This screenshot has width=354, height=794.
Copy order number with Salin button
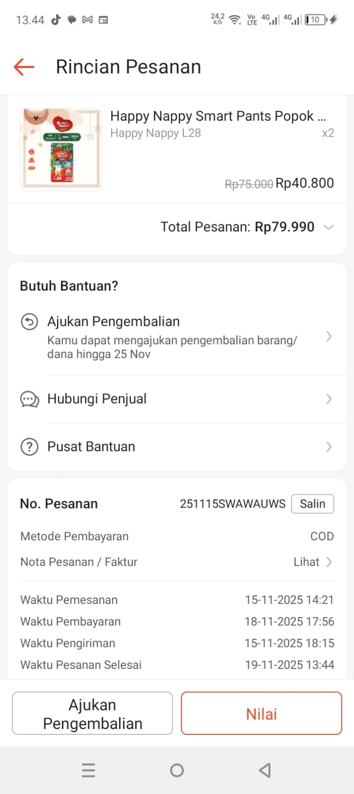click(x=312, y=504)
